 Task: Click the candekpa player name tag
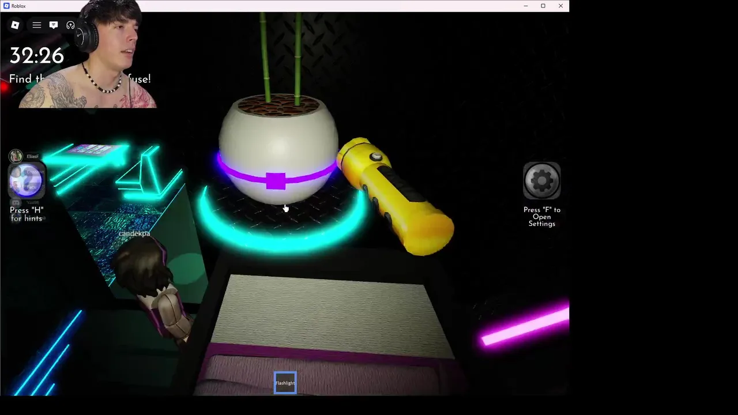click(x=134, y=233)
